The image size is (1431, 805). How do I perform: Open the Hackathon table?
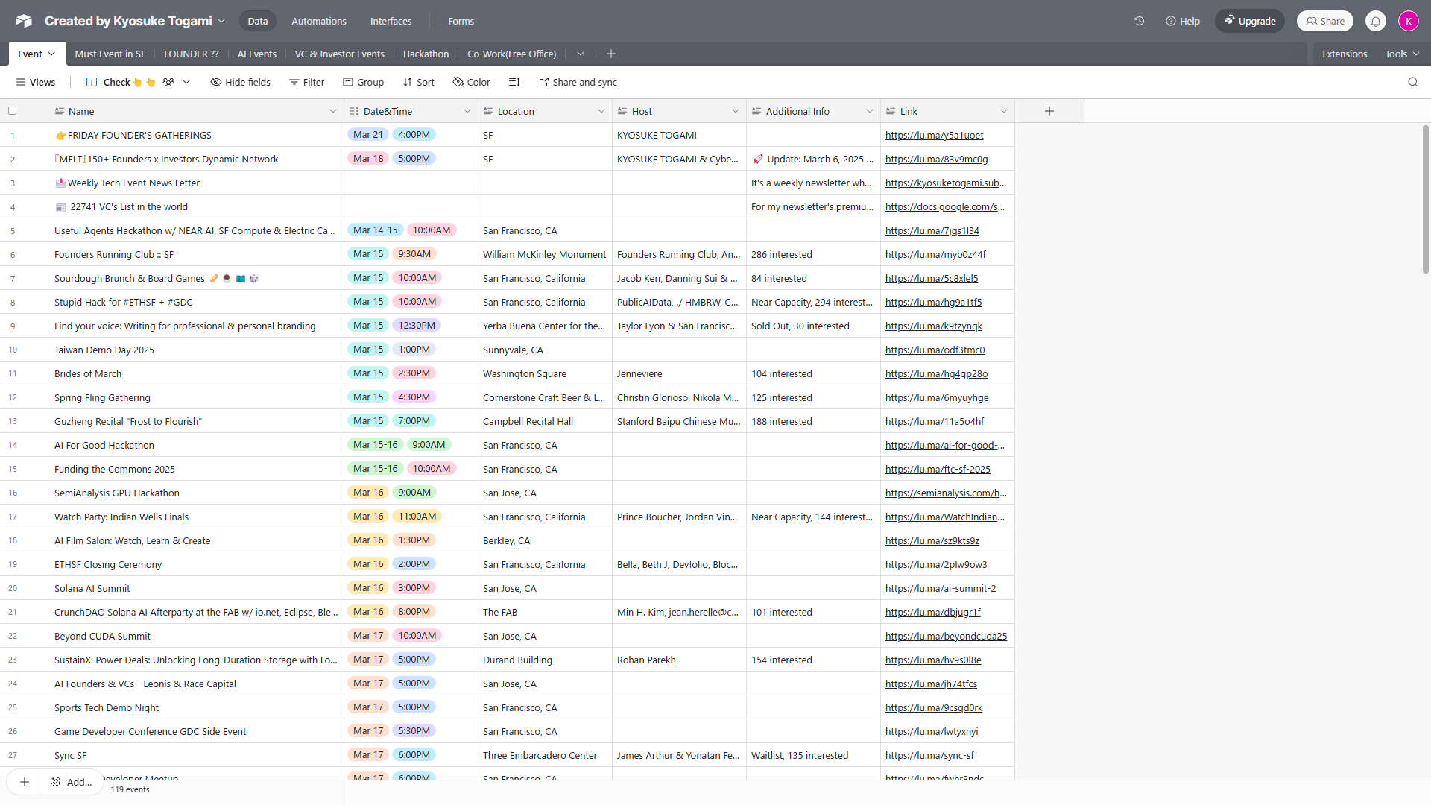(426, 54)
